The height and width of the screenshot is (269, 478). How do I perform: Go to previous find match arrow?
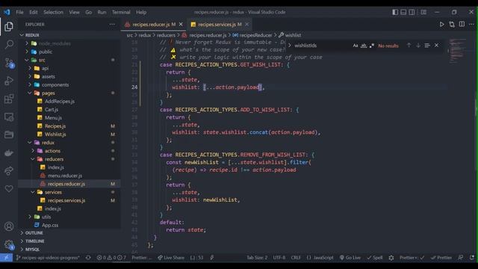[x=409, y=46]
